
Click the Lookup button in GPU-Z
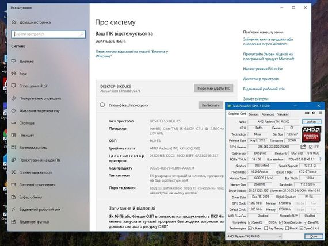pos(311,121)
